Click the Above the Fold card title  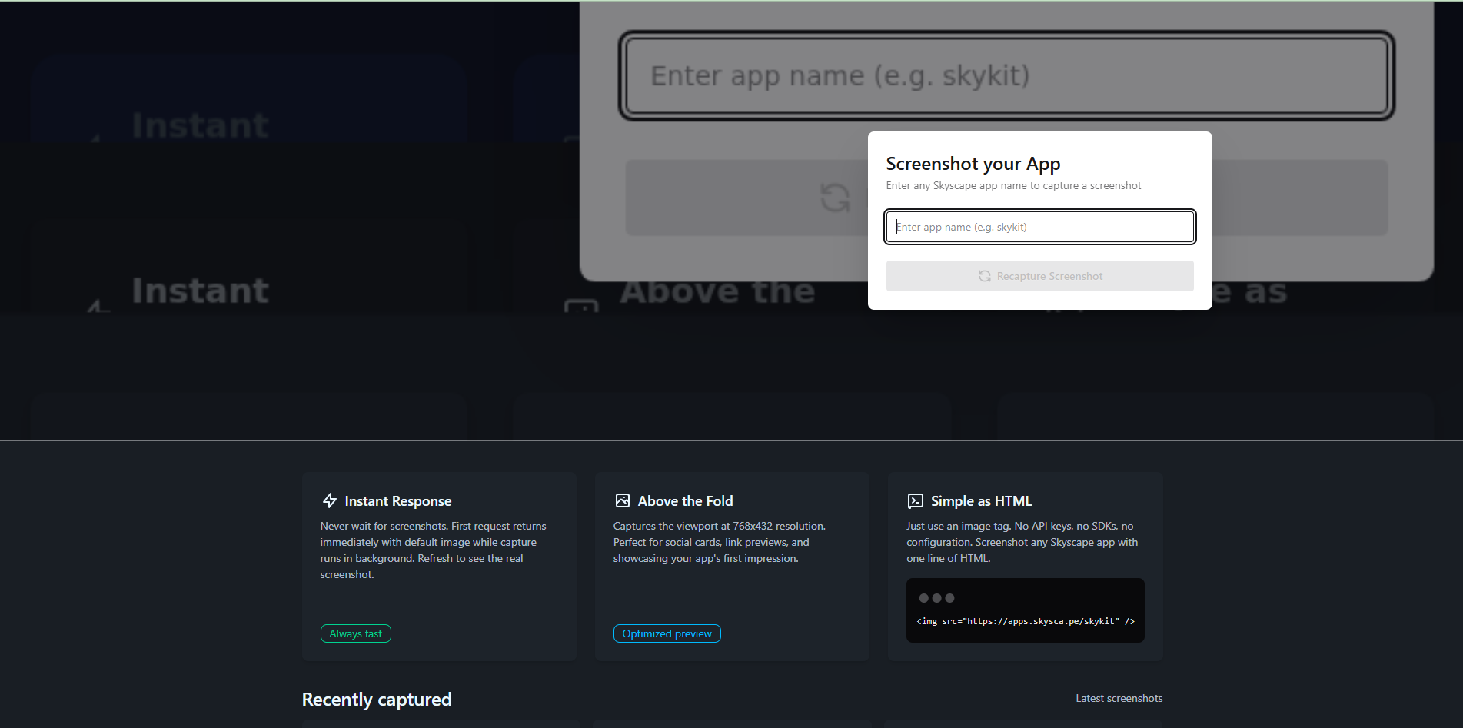(685, 501)
